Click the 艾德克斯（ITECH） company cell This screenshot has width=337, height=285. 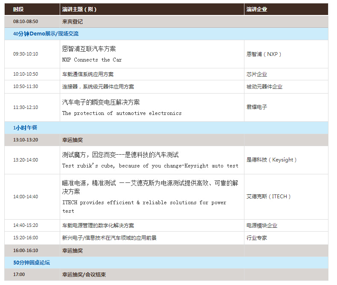tap(269, 197)
